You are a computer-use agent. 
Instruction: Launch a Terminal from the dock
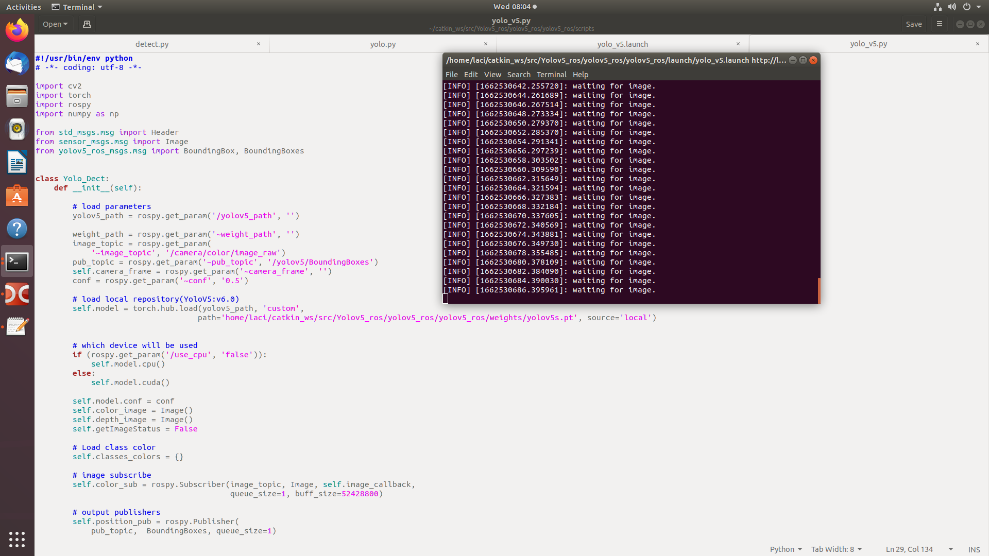tap(17, 262)
